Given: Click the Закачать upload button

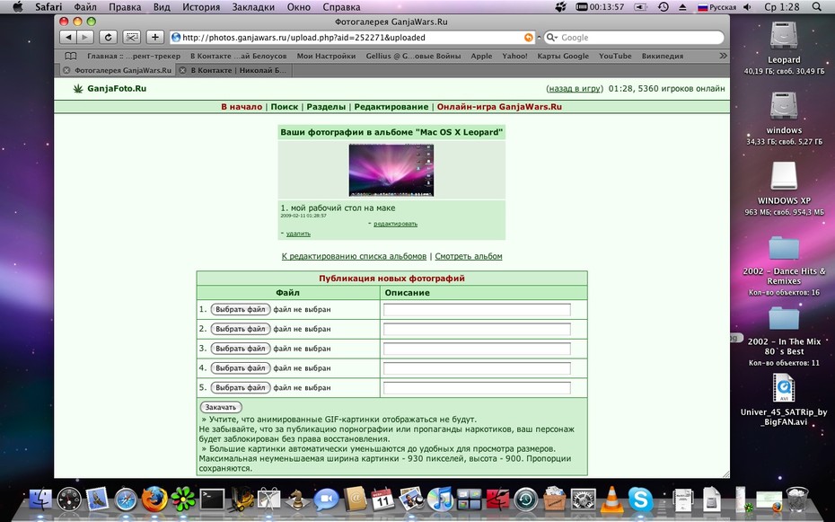Looking at the screenshot, I should pos(221,407).
